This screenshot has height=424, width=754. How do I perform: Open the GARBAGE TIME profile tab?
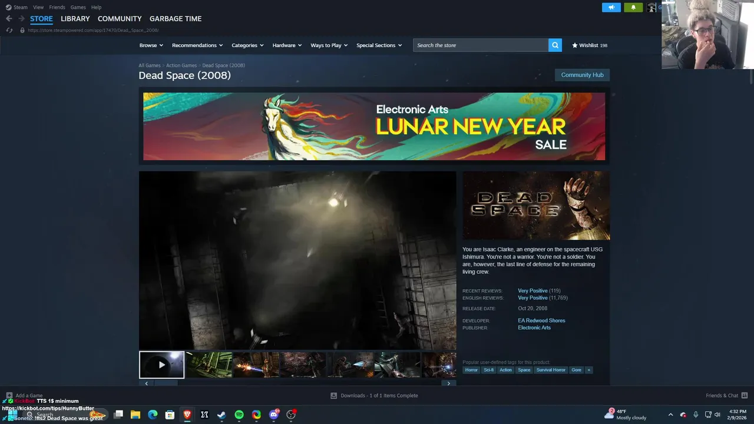tap(176, 19)
